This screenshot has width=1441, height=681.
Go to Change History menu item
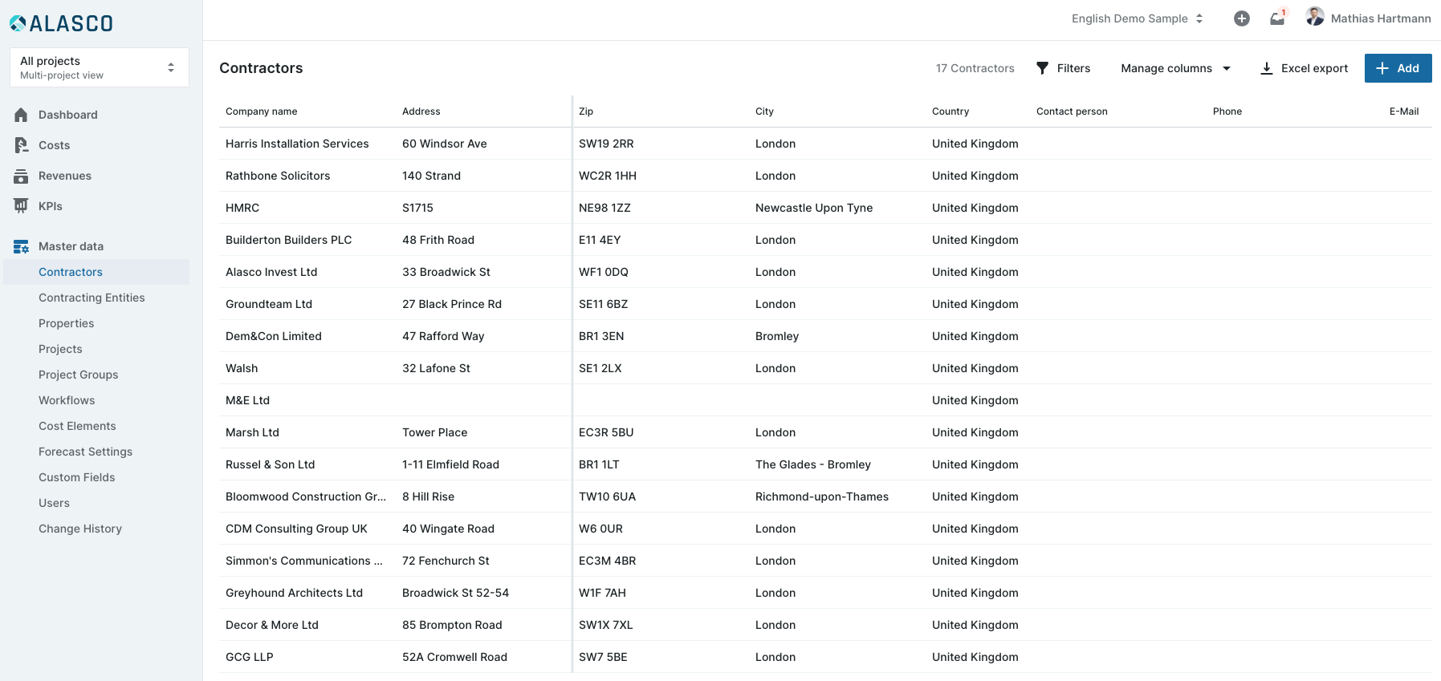tap(80, 529)
